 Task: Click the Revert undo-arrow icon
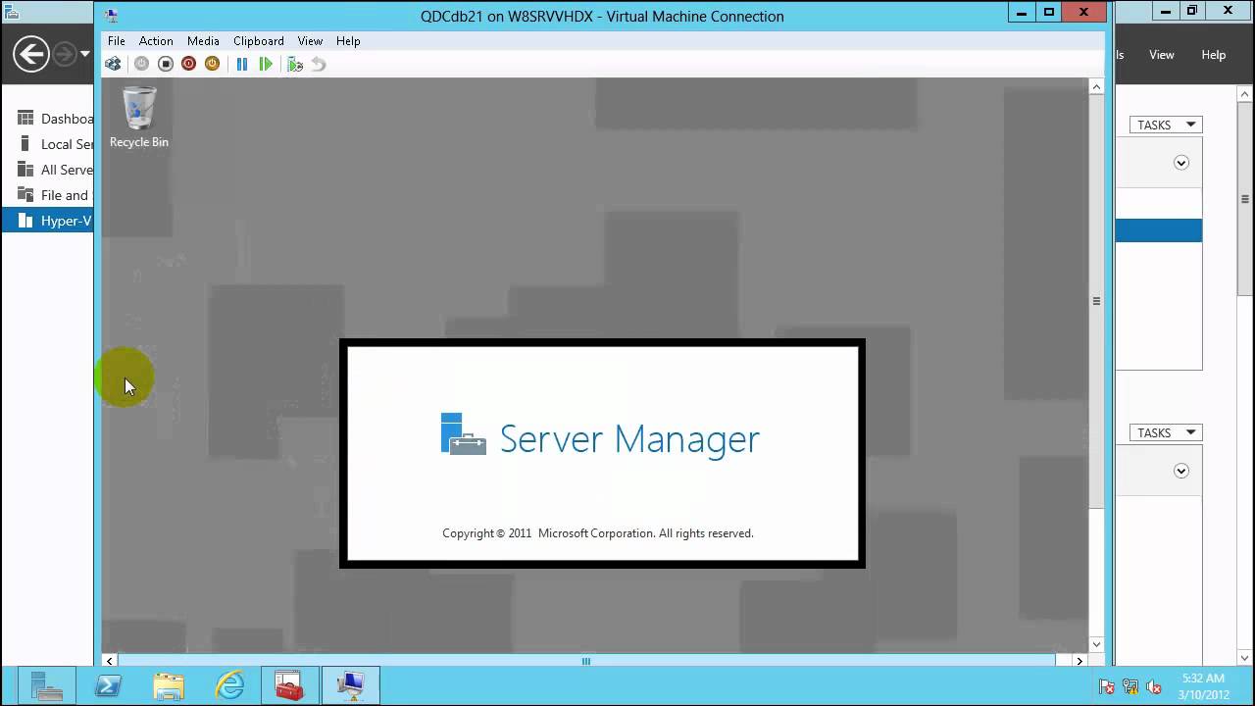tap(319, 64)
